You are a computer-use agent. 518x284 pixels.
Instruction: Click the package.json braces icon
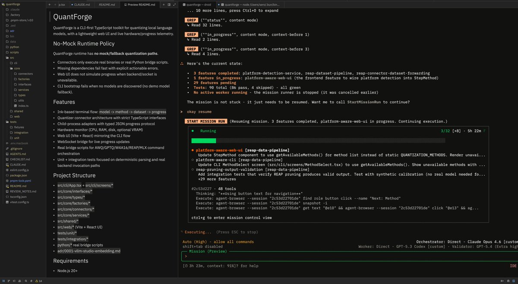point(7,175)
